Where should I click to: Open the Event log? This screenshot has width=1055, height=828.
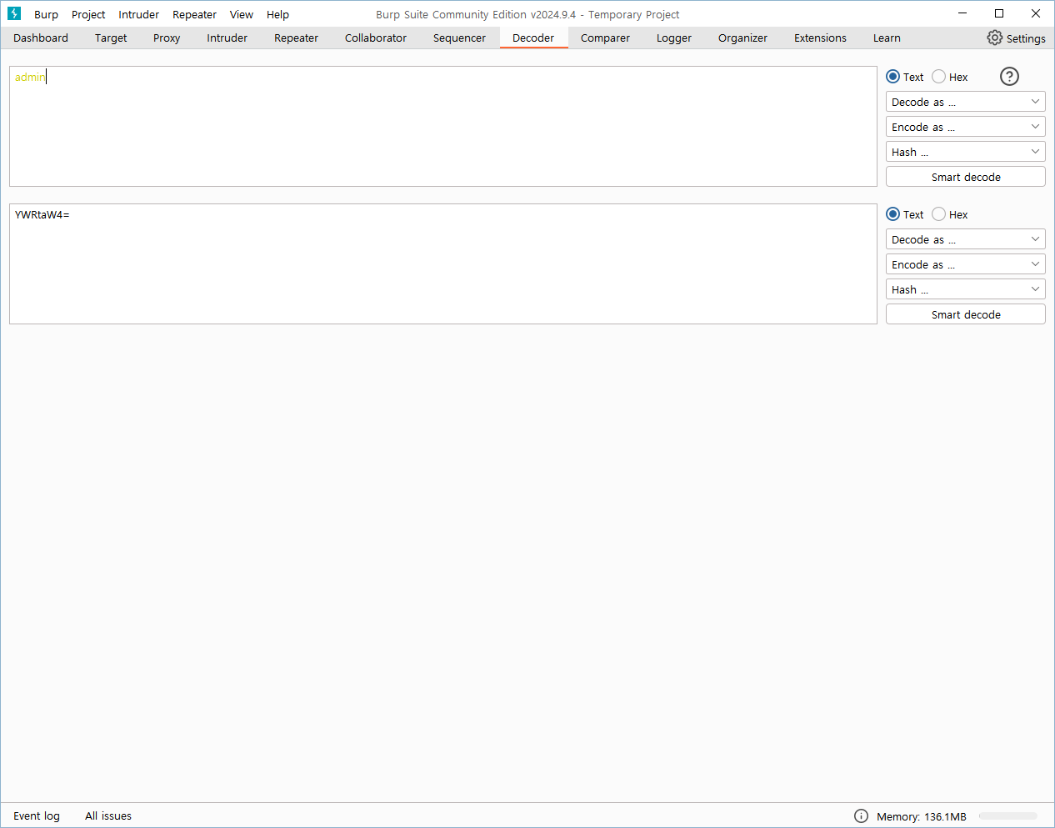pos(37,815)
